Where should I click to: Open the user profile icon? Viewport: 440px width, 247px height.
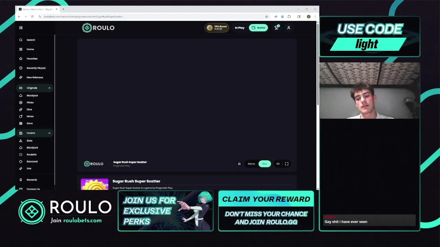(x=289, y=28)
